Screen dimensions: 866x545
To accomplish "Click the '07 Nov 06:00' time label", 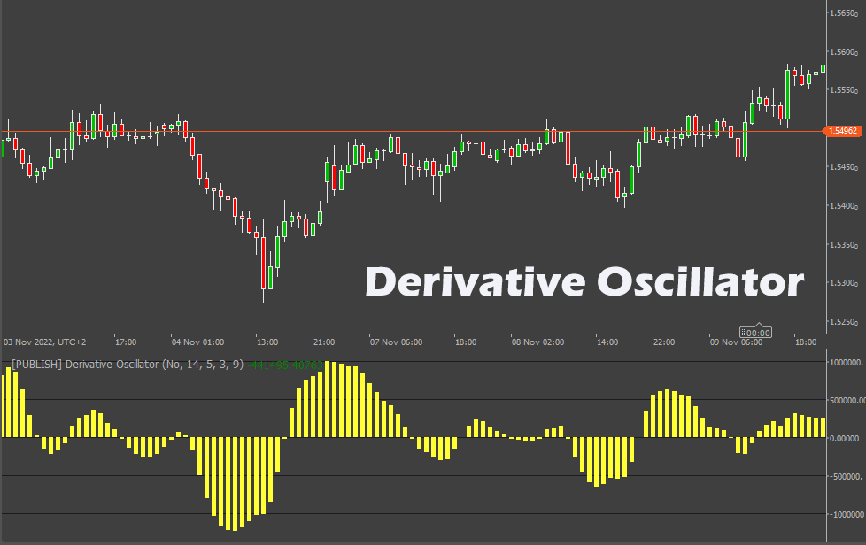I will click(x=396, y=342).
